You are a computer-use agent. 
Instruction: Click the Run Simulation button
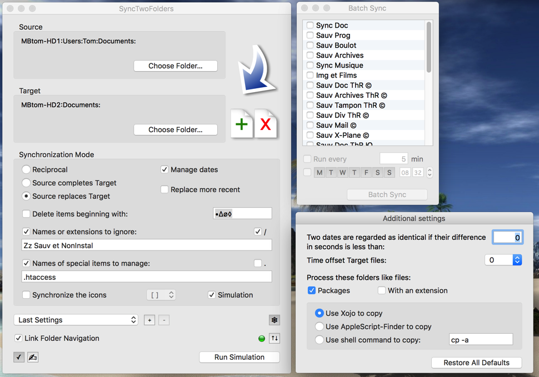(239, 357)
